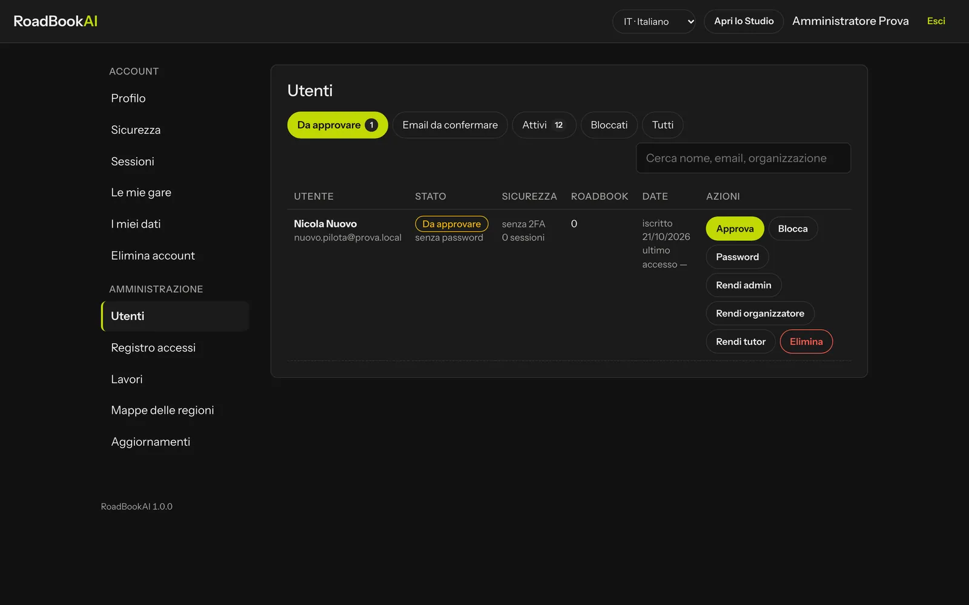Open I miei dati page

175,224
